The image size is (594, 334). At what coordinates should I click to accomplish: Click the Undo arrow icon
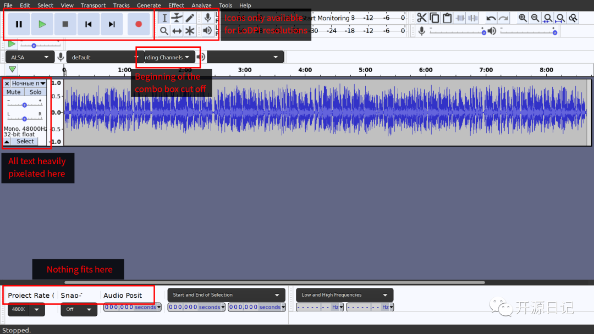point(491,18)
